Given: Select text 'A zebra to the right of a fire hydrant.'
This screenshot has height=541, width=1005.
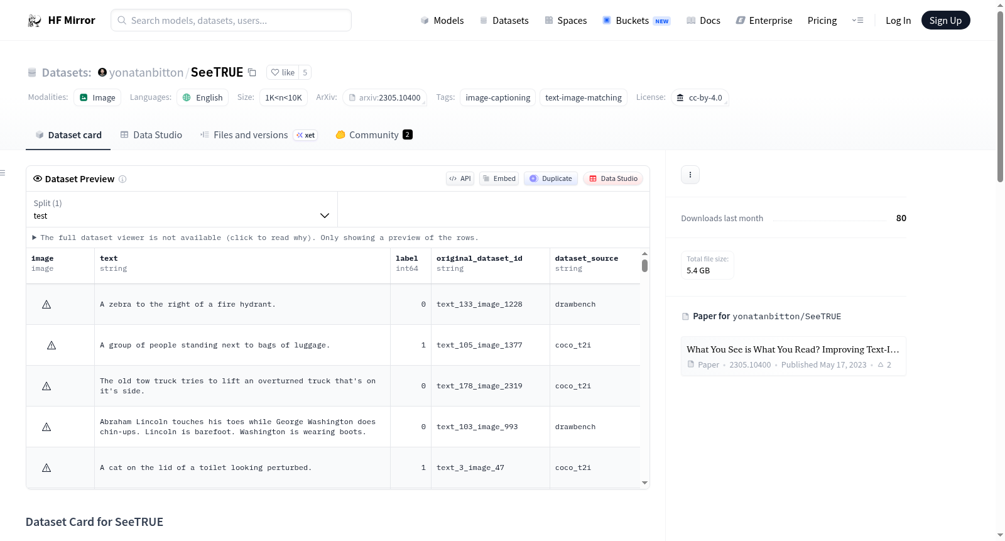Looking at the screenshot, I should (188, 304).
